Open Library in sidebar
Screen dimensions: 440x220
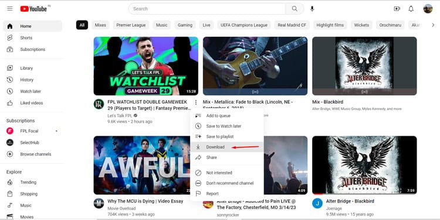pos(32,68)
